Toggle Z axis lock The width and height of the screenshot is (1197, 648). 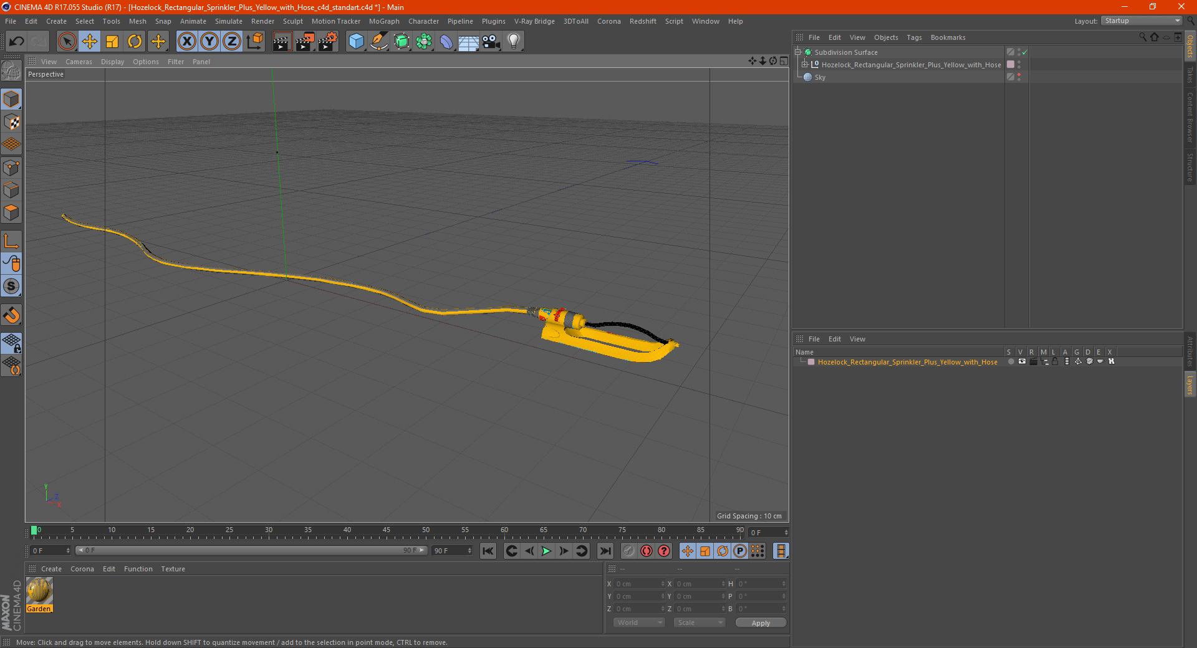(232, 42)
